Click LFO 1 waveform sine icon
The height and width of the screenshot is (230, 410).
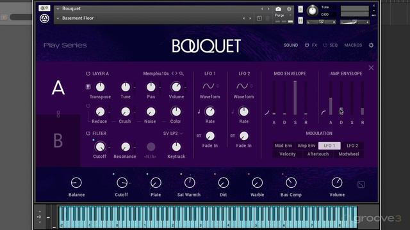tap(208, 86)
